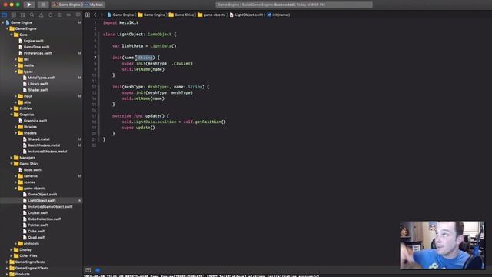The width and height of the screenshot is (492, 277).
Task: Open the Debug navigator icon
Action: [x=59, y=15]
